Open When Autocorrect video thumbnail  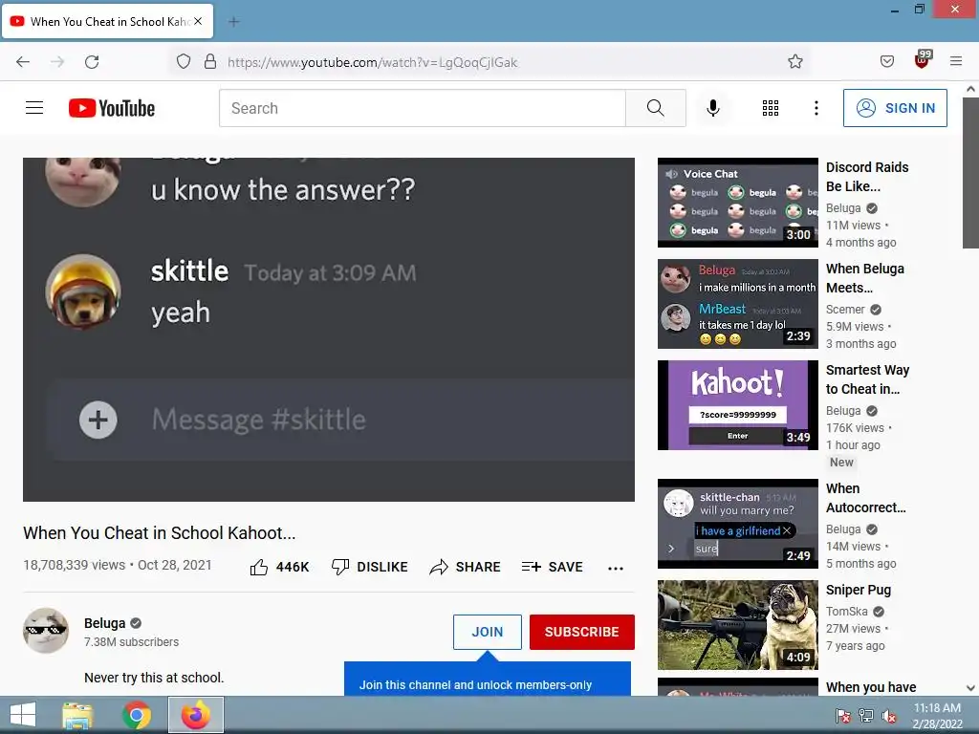click(737, 524)
